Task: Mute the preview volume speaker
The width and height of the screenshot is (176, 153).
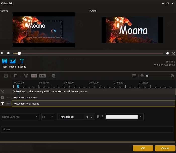Action: [167, 53]
